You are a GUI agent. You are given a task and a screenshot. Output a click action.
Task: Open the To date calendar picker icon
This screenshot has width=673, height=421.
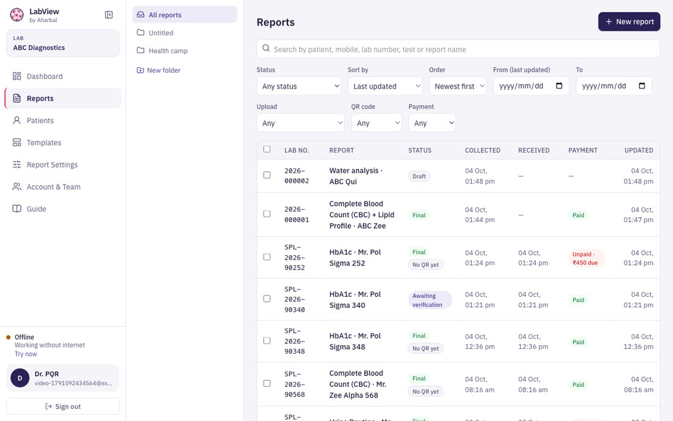tap(642, 86)
